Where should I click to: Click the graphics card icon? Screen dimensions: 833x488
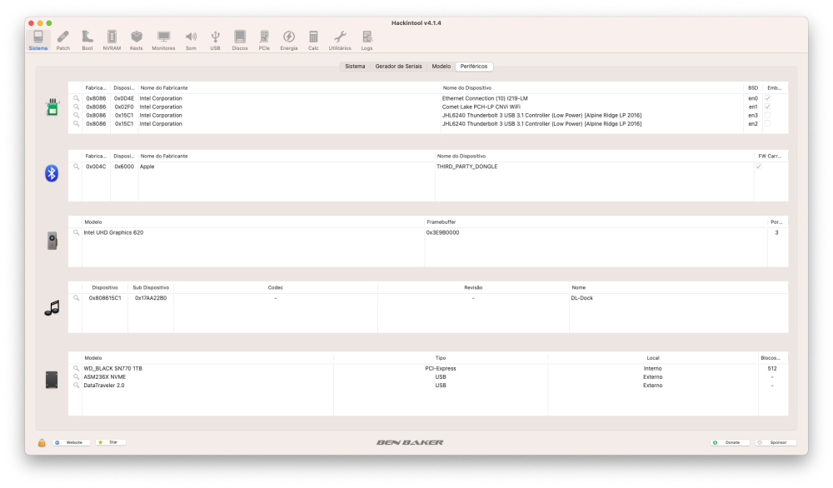[x=52, y=241]
